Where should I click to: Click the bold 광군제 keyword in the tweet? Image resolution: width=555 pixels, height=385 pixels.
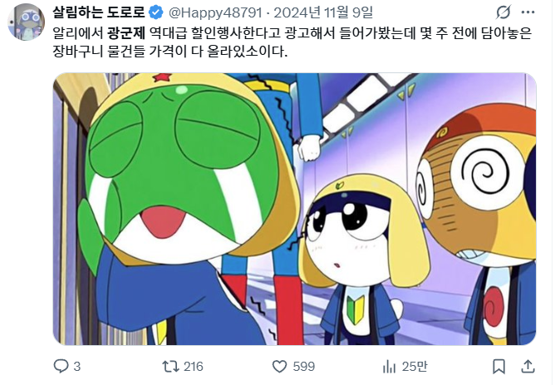126,33
